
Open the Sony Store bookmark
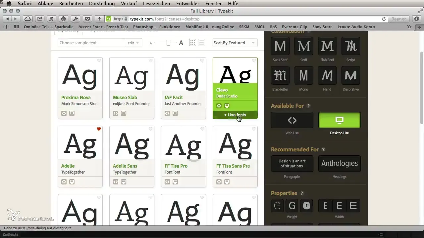point(322,27)
